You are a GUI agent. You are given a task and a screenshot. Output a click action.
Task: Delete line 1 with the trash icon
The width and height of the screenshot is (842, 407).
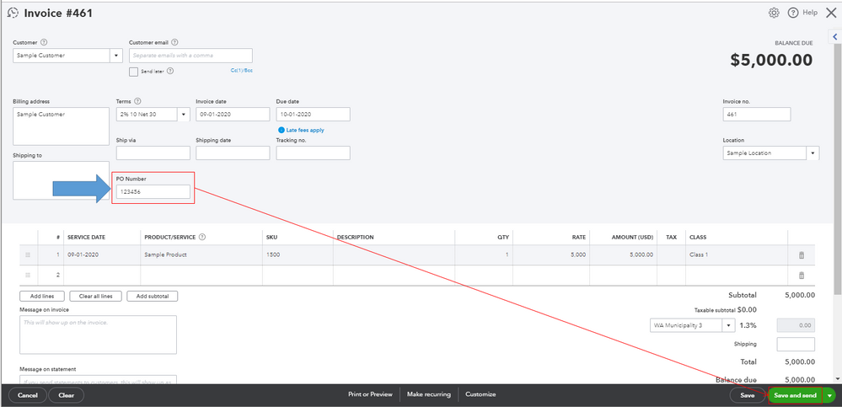(802, 255)
